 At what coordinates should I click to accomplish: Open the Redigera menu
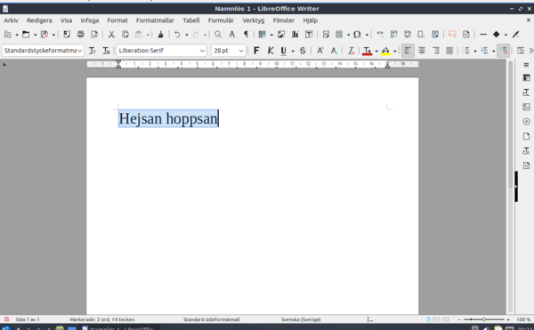point(39,20)
